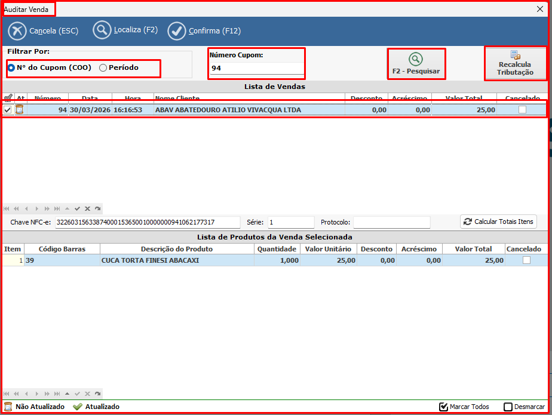Click the Cancela (ESC) X icon
Screen dimensions: 552x415
coord(17,30)
